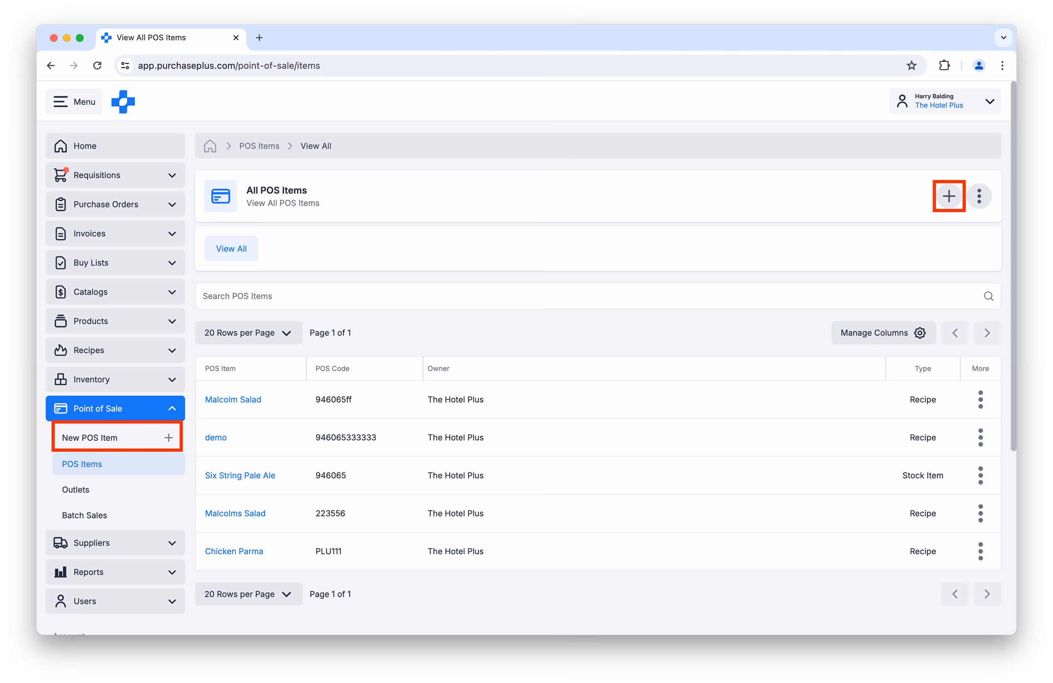Collapse the Point of Sale menu
1053x683 pixels.
point(115,409)
